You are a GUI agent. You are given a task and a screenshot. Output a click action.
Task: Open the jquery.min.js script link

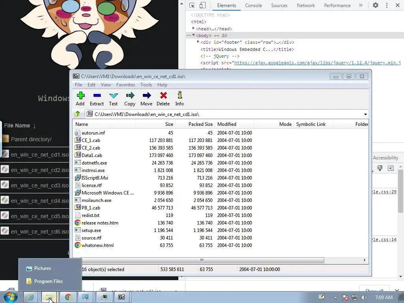pyautogui.click(x=318, y=63)
